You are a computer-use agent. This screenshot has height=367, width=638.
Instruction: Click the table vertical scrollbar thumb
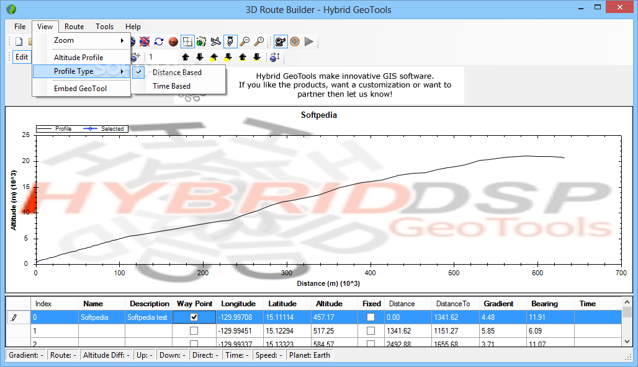point(627,312)
